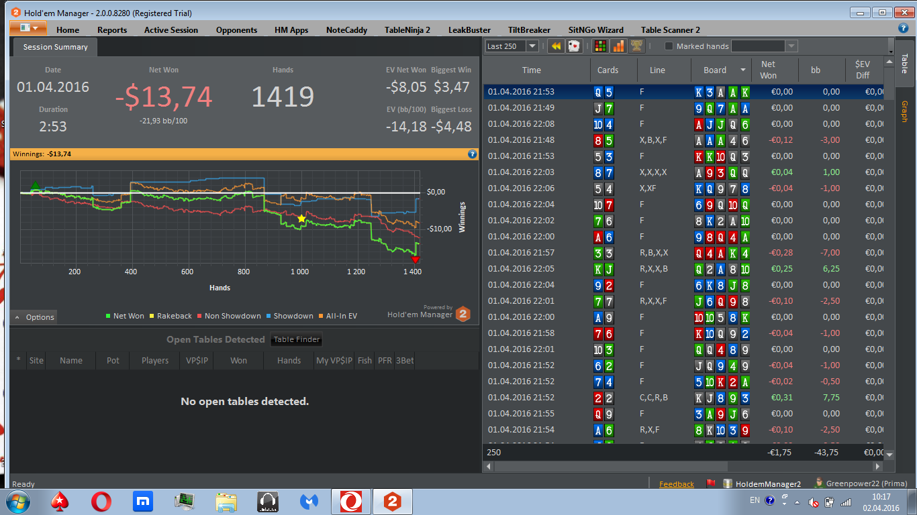917x515 pixels.
Task: Click the hands table scroll-down arrow
Action: [889, 455]
